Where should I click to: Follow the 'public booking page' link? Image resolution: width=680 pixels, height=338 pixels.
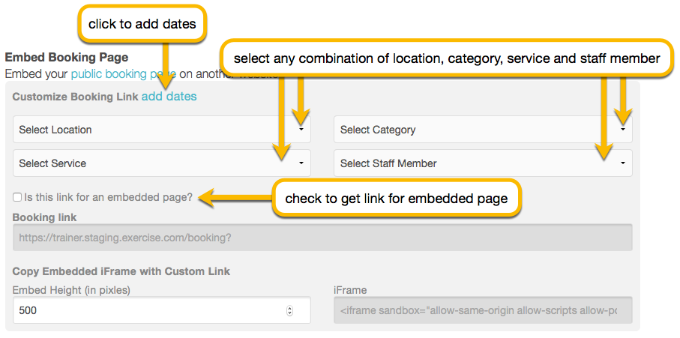(124, 74)
